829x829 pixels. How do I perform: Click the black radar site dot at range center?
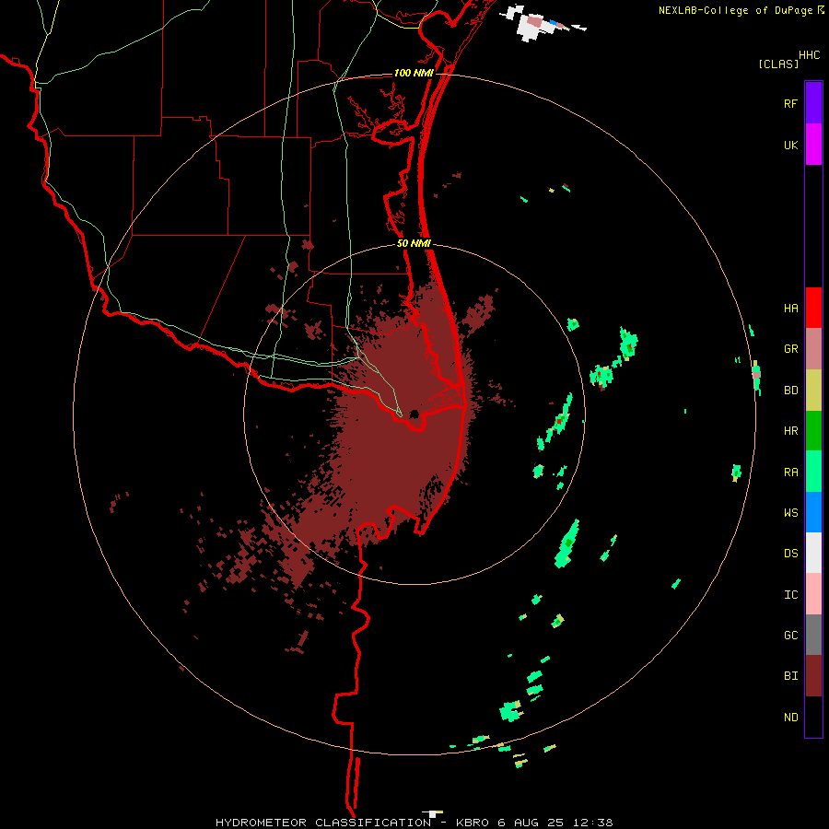pos(414,414)
